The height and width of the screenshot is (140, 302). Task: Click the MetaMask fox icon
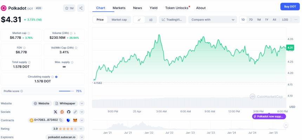tap(75, 120)
